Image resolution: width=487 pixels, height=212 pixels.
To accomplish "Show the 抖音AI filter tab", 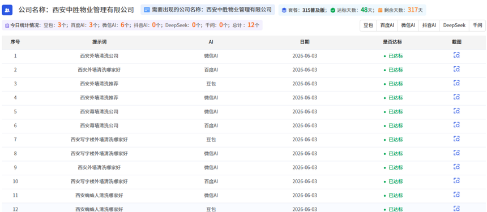I will tap(429, 25).
